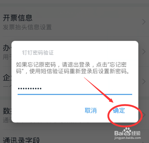Click the 经验 watermark label

pyautogui.click(x=136, y=133)
